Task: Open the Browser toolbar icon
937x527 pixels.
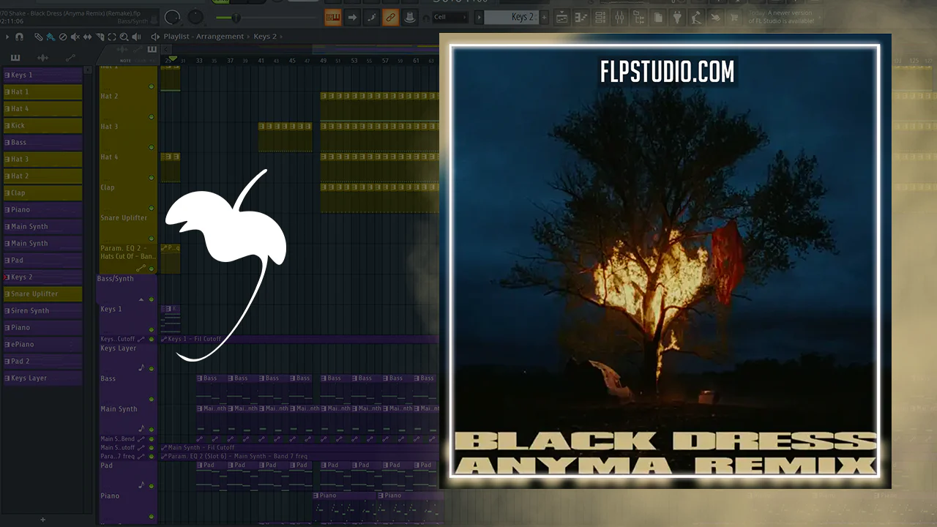Action: [x=638, y=17]
